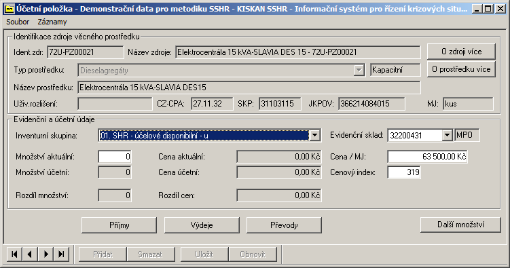The image size is (510, 268).
Task: Expand the Inventurní skupina dropdown
Action: point(315,136)
